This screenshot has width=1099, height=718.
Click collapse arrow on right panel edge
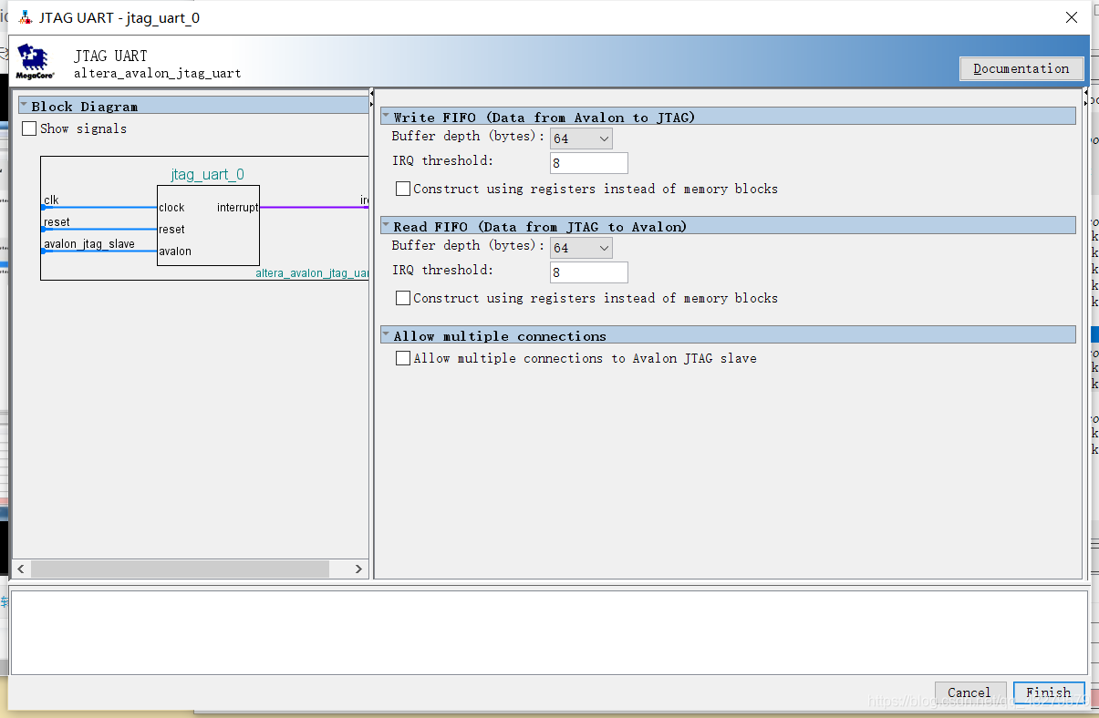click(1085, 94)
